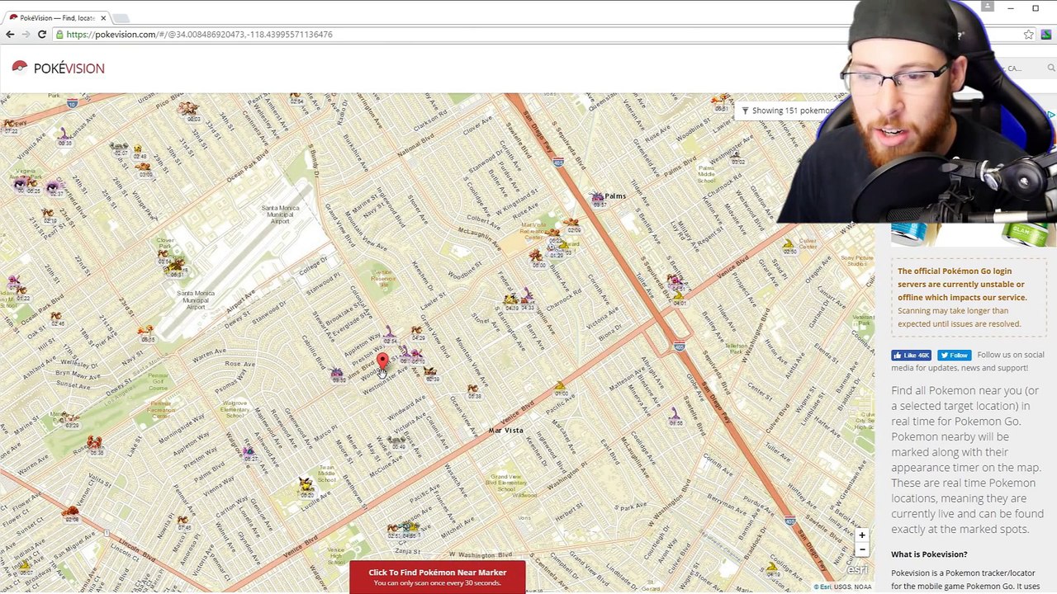The image size is (1057, 594).
Task: Click the Pokémon with timer 02:39 near Westminster Ave
Action: coord(430,373)
